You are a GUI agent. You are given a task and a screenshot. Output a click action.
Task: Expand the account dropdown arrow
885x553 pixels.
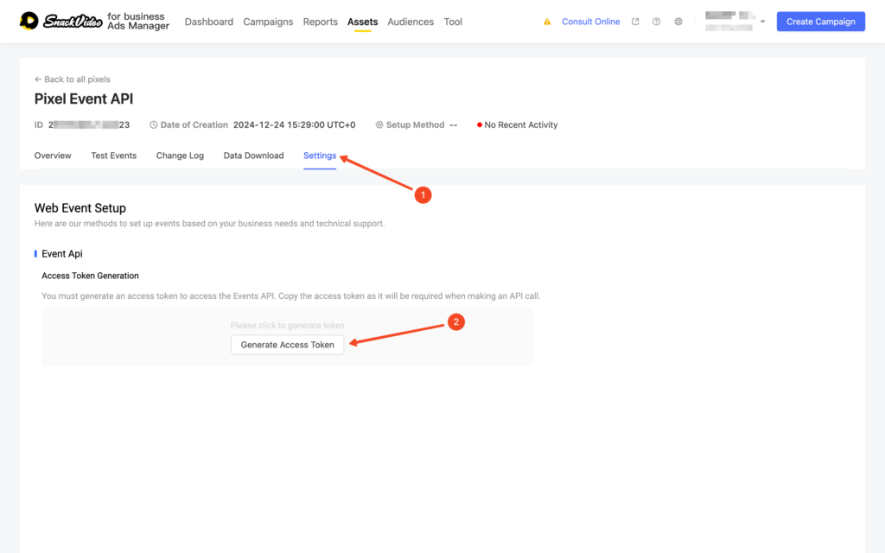[x=762, y=22]
